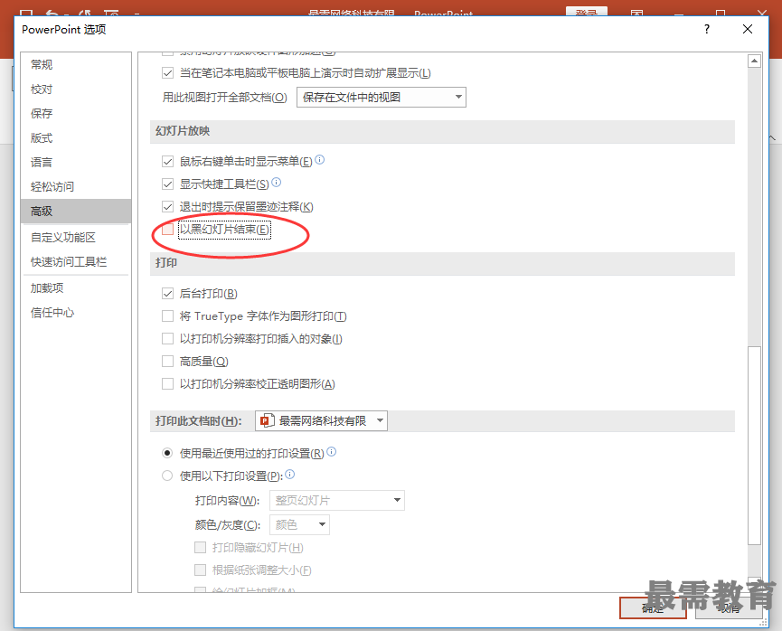Enable 以黑幻灯片结束 checkbox

click(167, 230)
